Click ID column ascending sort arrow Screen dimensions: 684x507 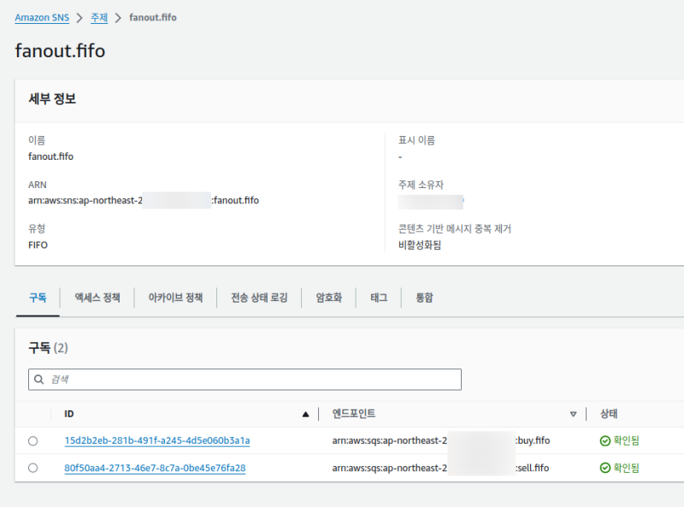coord(305,415)
